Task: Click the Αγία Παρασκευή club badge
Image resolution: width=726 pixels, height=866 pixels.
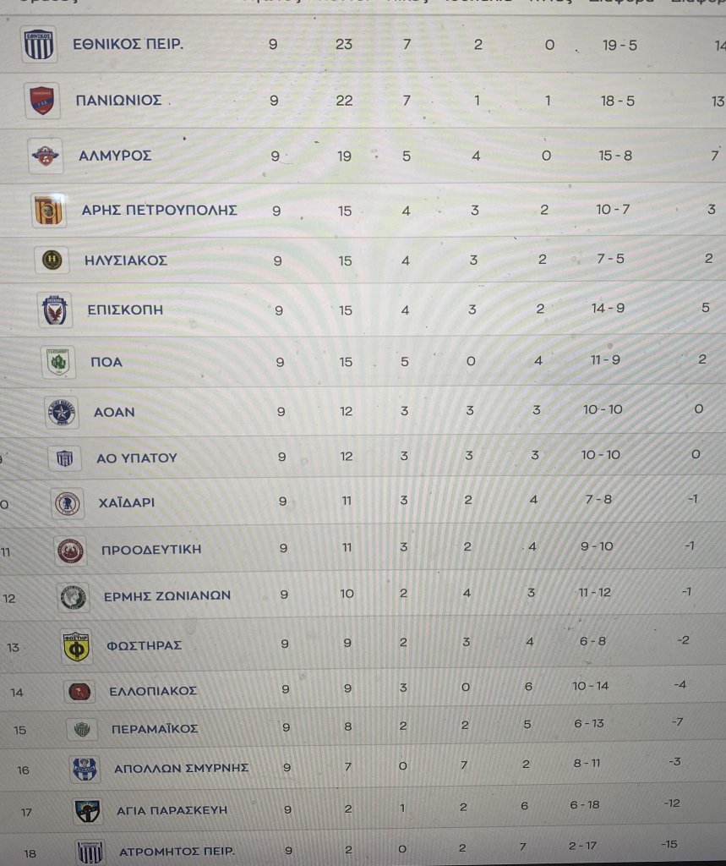Action: coord(87,811)
